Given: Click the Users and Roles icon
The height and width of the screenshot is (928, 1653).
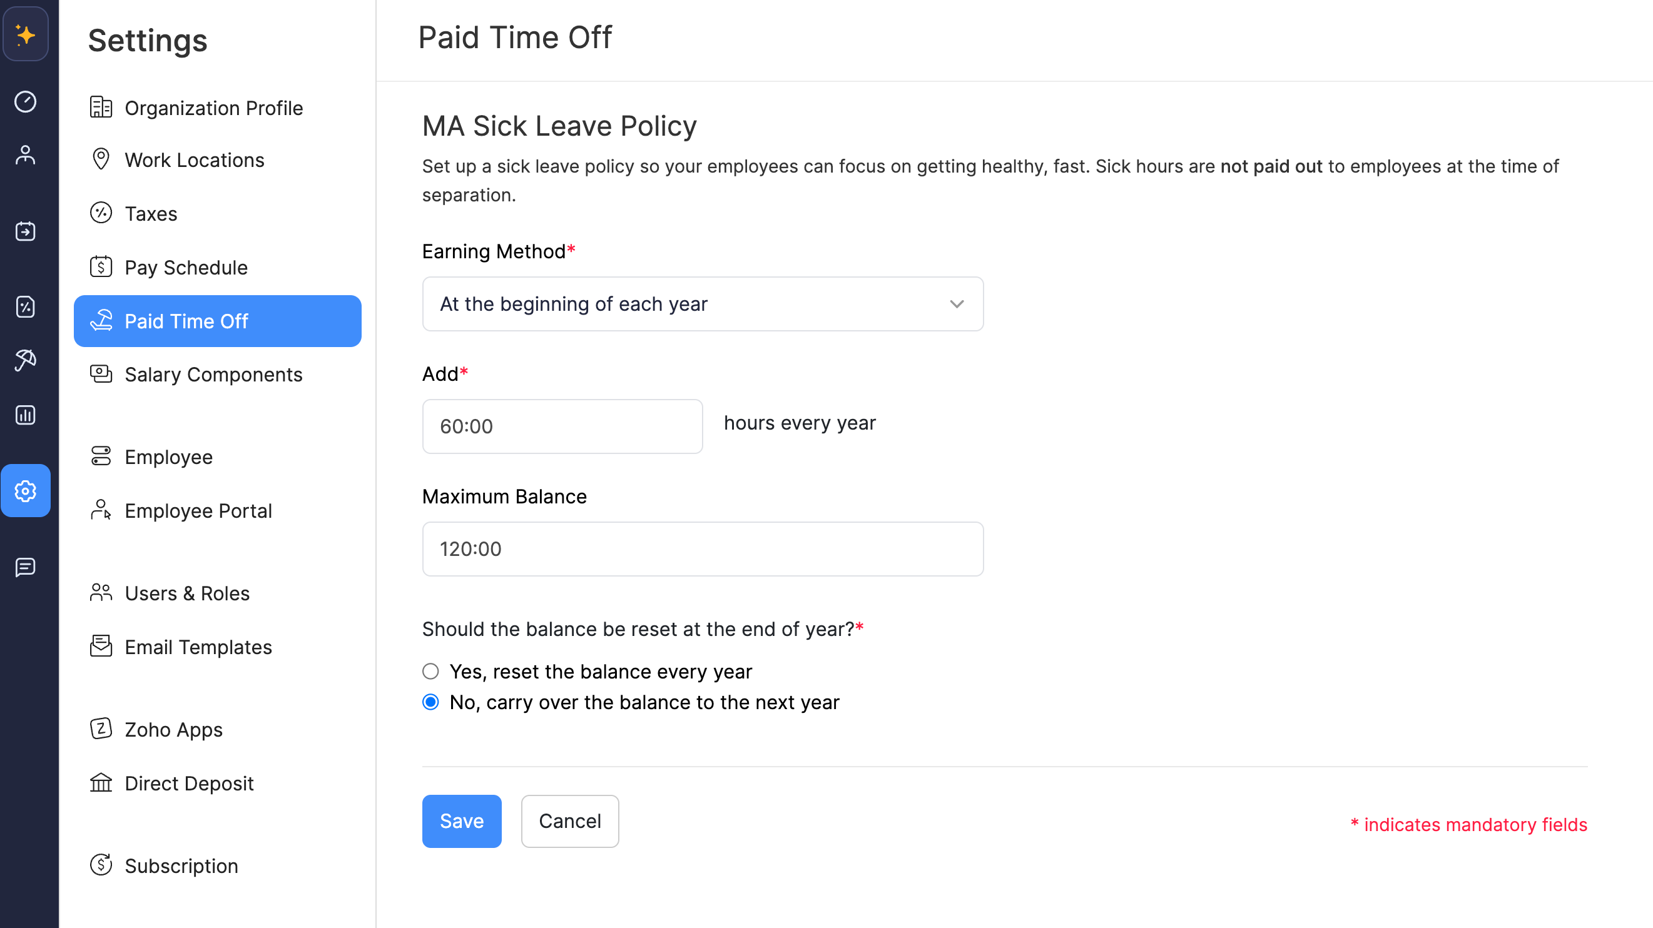Looking at the screenshot, I should 102,592.
